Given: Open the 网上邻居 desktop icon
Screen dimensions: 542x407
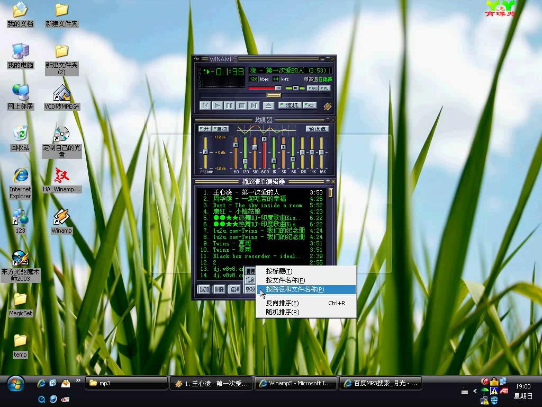Looking at the screenshot, I should pyautogui.click(x=21, y=98).
